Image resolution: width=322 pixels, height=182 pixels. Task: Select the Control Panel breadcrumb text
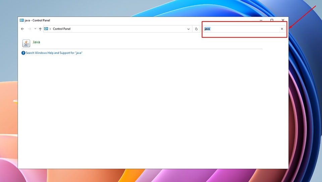coord(62,29)
